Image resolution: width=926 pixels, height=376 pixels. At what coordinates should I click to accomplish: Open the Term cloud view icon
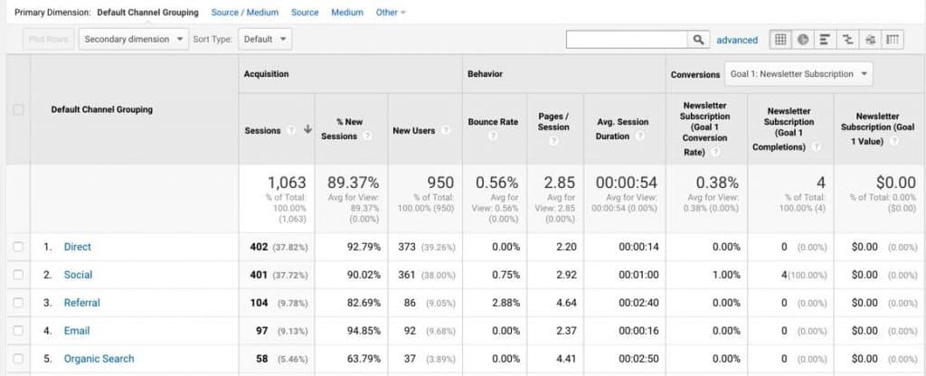click(x=870, y=40)
